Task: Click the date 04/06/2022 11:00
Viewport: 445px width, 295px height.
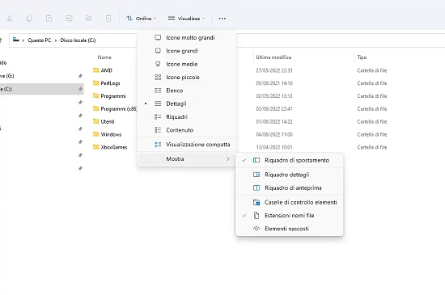Action: click(274, 134)
